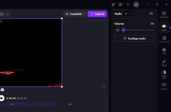Screen dimensions: 171x112
Task: Click the total duration 0:13.78
Action: click(22, 98)
